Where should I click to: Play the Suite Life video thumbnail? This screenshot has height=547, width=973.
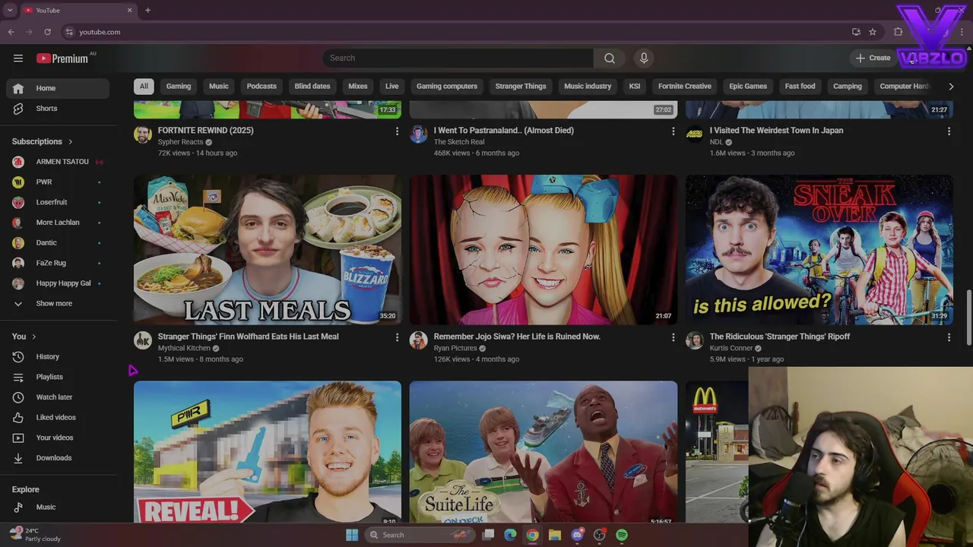pyautogui.click(x=544, y=452)
